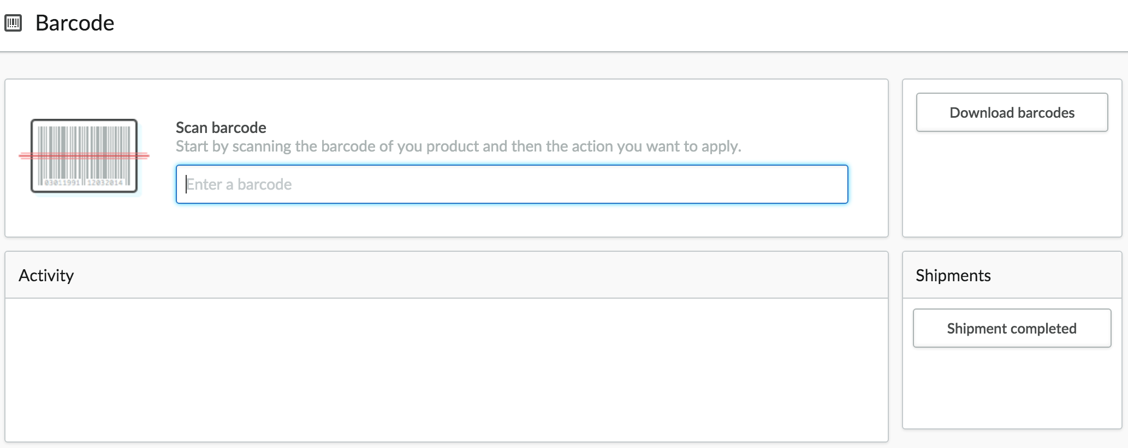Click the scanning instruction description text

coord(459,146)
